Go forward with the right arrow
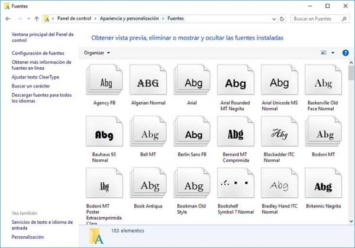Viewport: 355px width, 248px height. pyautogui.click(x=20, y=19)
